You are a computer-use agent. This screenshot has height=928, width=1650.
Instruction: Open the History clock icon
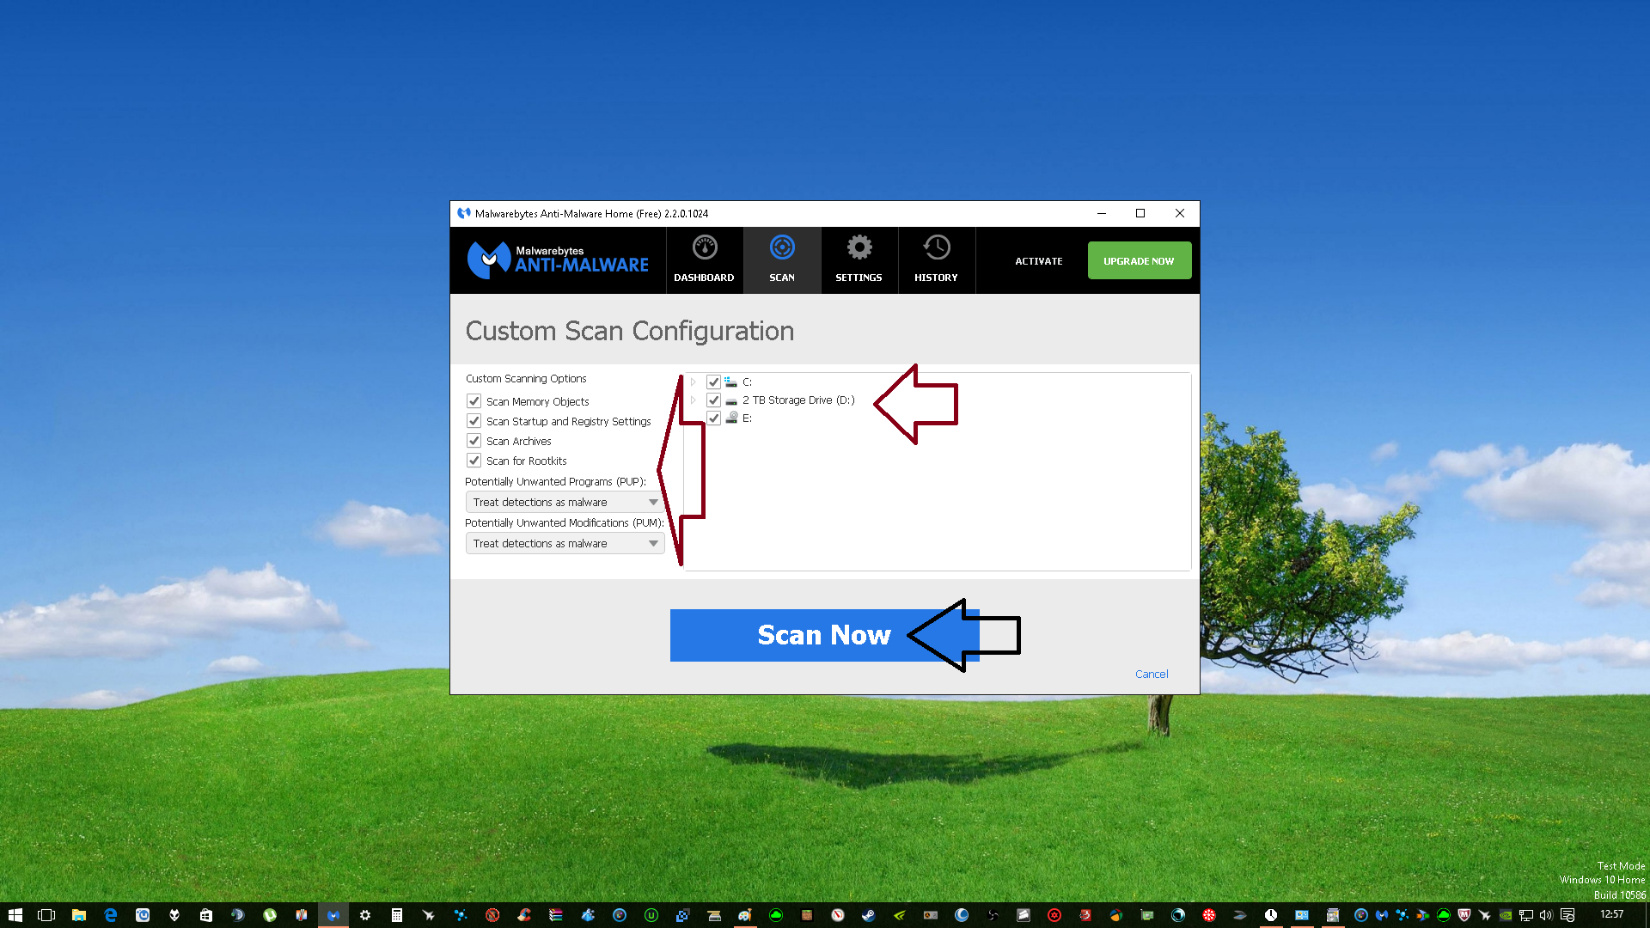coord(936,248)
